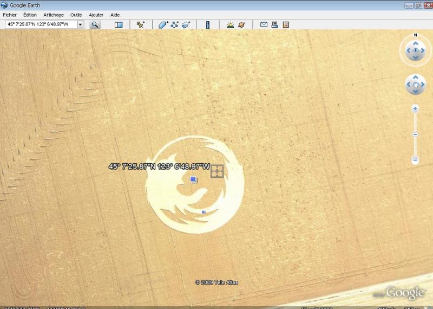Open the Outils menu
Screen dimensions: 433x309
click(x=76, y=15)
